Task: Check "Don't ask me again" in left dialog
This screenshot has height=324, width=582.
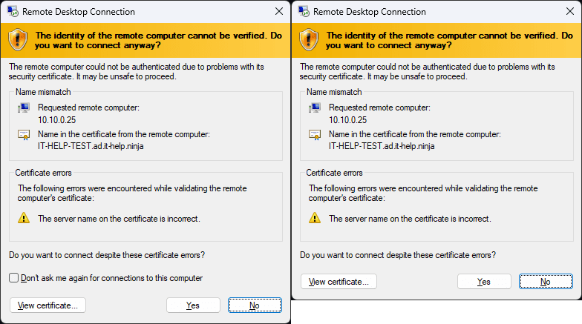Action: pyautogui.click(x=13, y=277)
